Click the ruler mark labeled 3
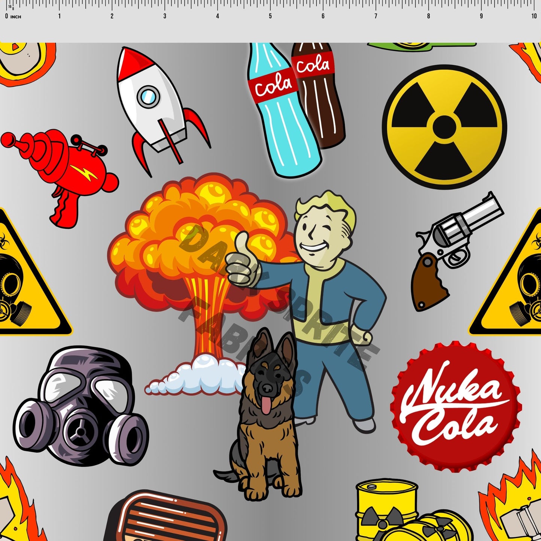 [165, 16]
